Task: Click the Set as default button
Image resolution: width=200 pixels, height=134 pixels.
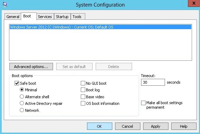Action: coord(74,67)
